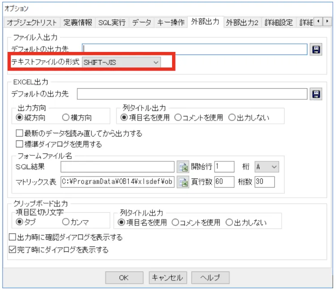Screen dimensions: 336x290
Task: Switch to SQL実行 tab
Action: click(x=112, y=22)
